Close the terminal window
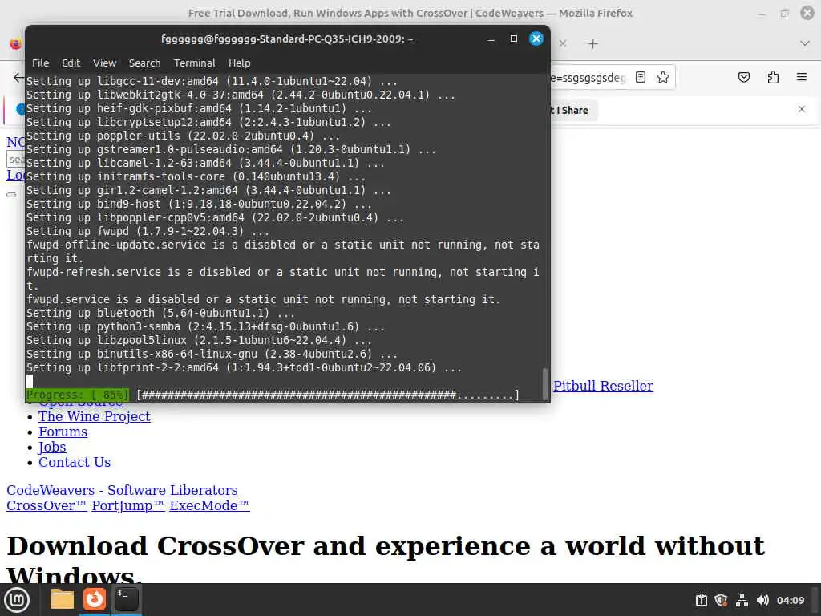The width and height of the screenshot is (821, 616). [x=536, y=38]
